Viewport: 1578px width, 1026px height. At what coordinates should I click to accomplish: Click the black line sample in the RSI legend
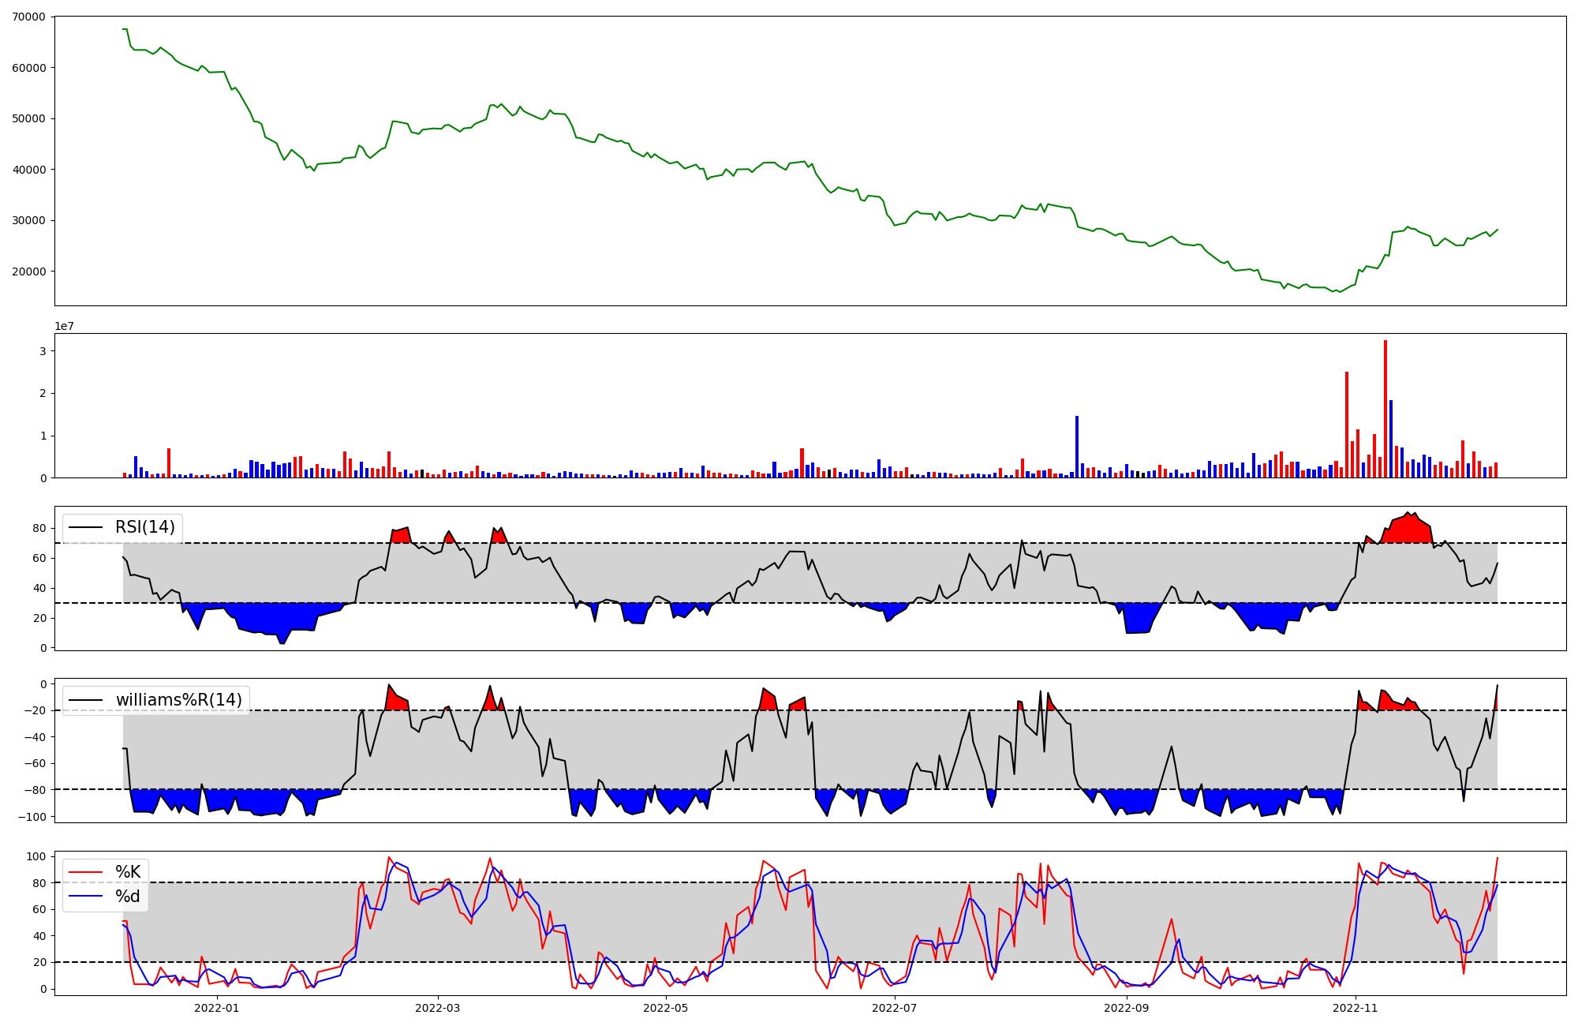click(86, 527)
